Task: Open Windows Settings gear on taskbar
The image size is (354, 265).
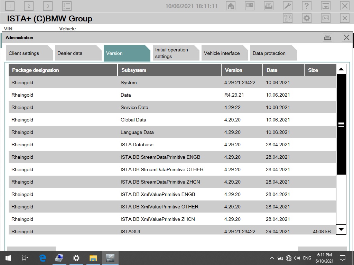Action: pyautogui.click(x=76, y=258)
